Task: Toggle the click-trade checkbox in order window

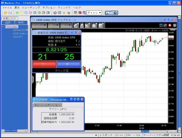Action: pyautogui.click(x=67, y=71)
